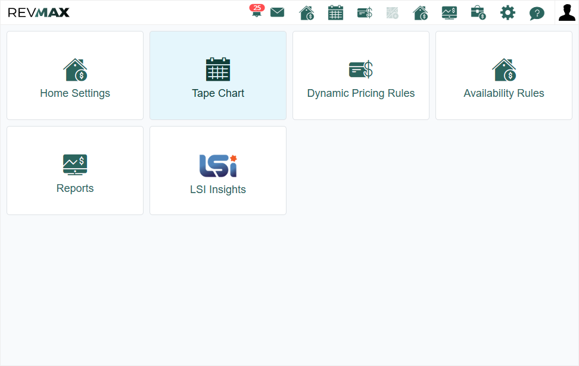
Task: Open settings via the gear icon
Action: (508, 13)
